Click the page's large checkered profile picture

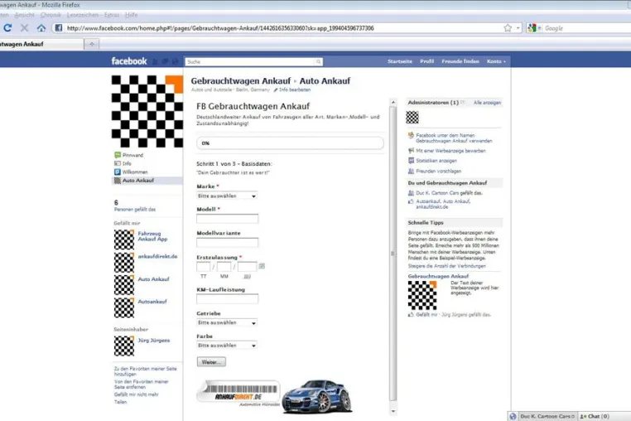(x=147, y=111)
